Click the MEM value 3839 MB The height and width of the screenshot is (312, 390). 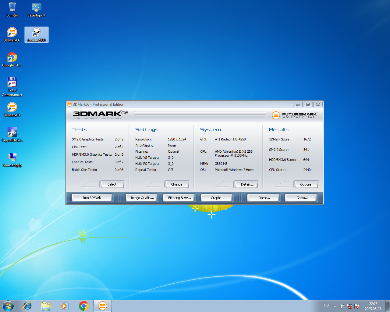pos(221,164)
